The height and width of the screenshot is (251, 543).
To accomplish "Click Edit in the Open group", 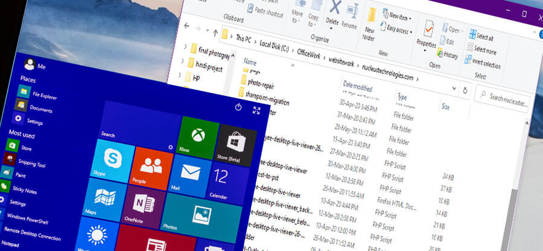I will coord(446,42).
